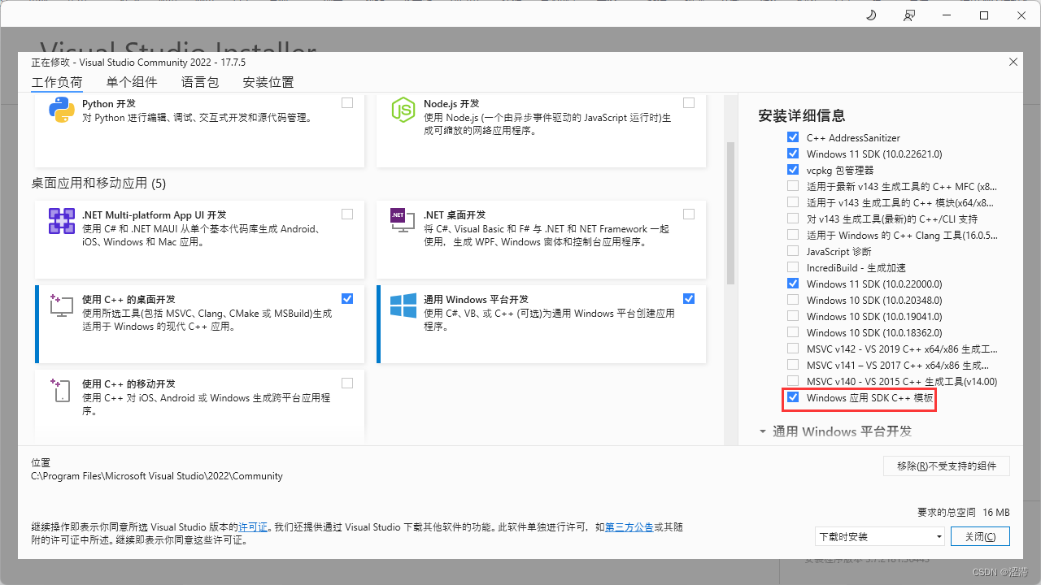Uncheck 通用 Windows 平台开发 workload
1041x585 pixels.
coord(689,299)
